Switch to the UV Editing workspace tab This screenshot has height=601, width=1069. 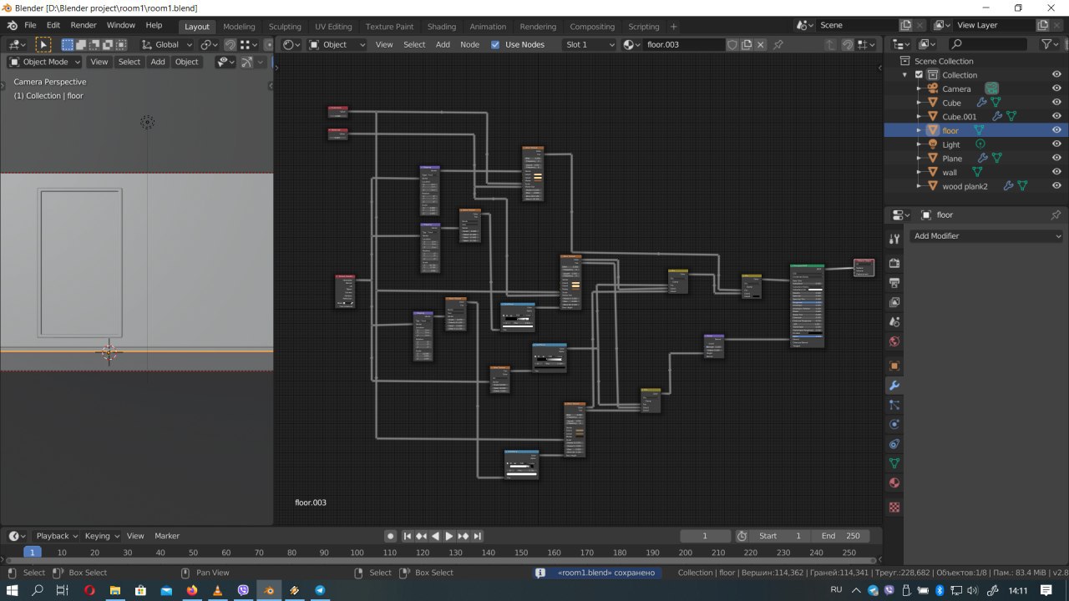[333, 27]
